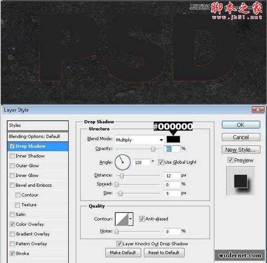Enable the Satin checkbox
This screenshot has width=267, height=263.
point(12,214)
